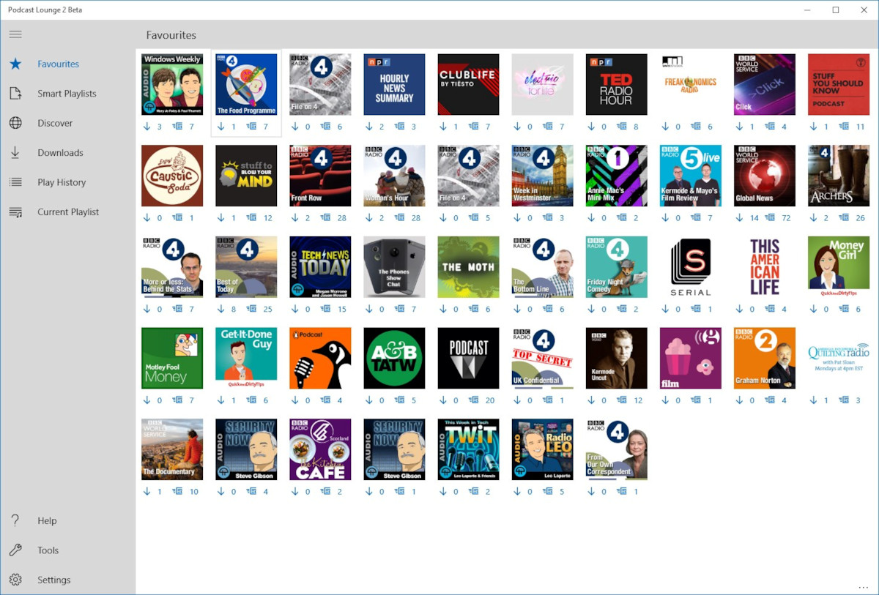Click download arrow under Money Girl
This screenshot has height=595, width=879.
pyautogui.click(x=814, y=310)
